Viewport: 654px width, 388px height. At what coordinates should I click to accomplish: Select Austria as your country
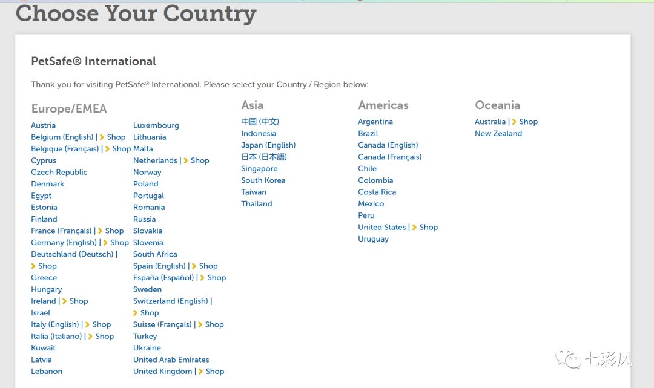pos(44,125)
